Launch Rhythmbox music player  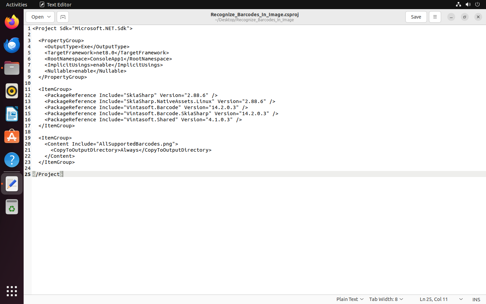(12, 91)
